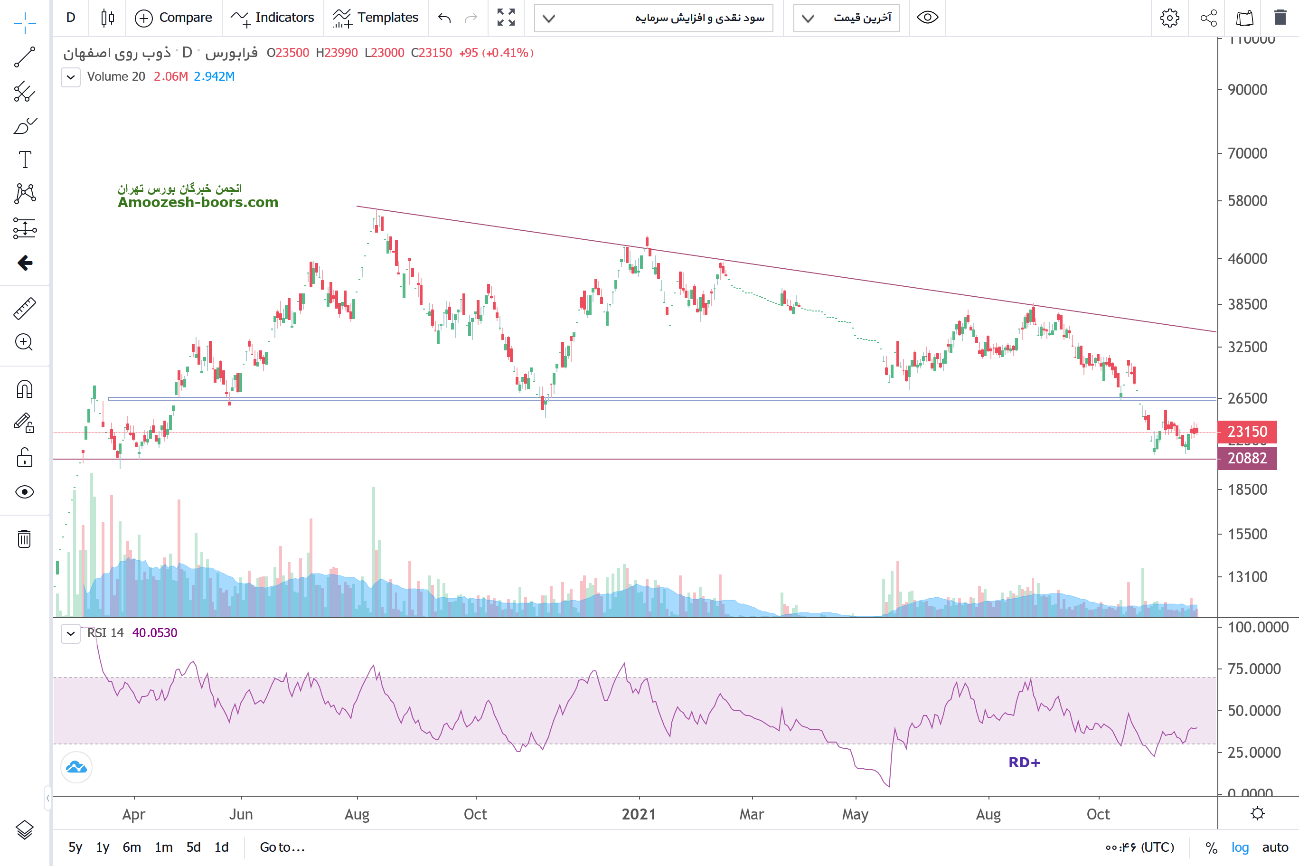Image resolution: width=1299 pixels, height=866 pixels.
Task: Toggle auto scale option
Action: (x=1275, y=847)
